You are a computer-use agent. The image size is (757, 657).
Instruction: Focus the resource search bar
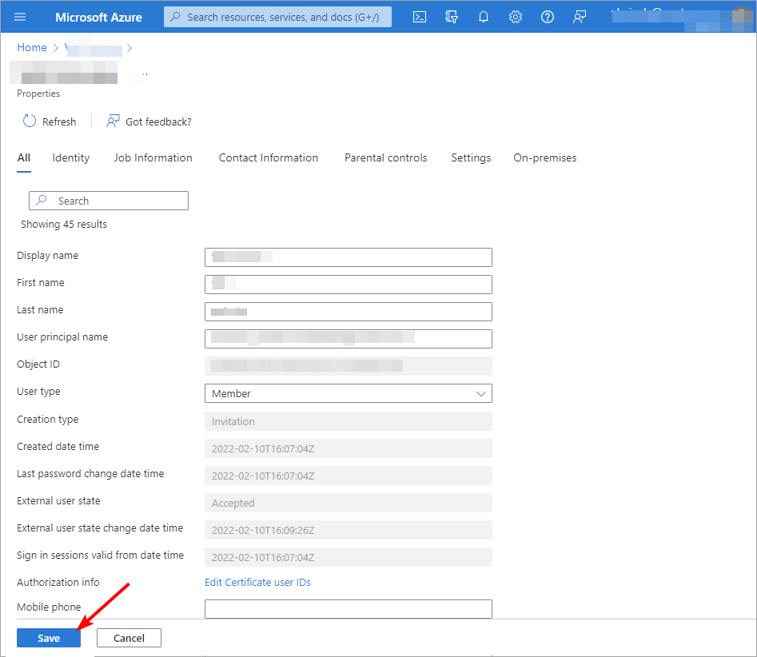(x=277, y=16)
